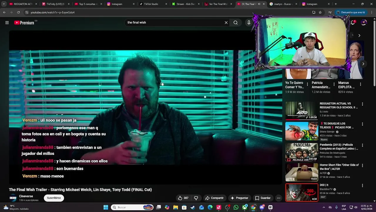376x212 pixels.
Task: Bookmark this page with the star
Action: tap(320, 12)
